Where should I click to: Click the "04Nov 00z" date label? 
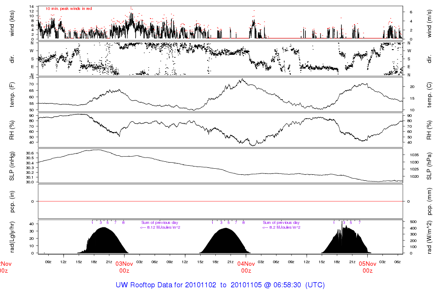(x=246, y=267)
